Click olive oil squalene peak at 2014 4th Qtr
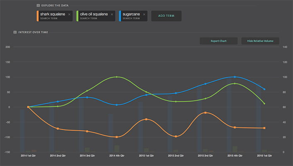Image resolution: width=293 pixels, height=166 pixels. point(117,77)
